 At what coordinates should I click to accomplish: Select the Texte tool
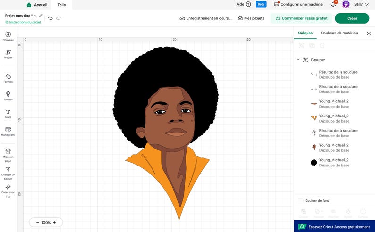(8, 114)
